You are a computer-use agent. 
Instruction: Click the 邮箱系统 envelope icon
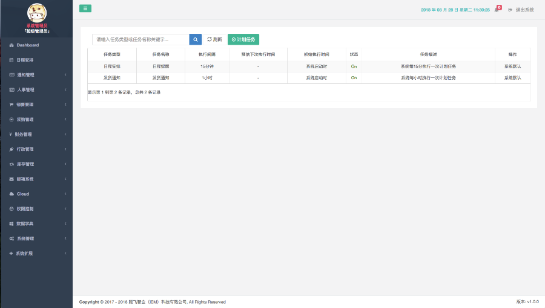click(12, 179)
